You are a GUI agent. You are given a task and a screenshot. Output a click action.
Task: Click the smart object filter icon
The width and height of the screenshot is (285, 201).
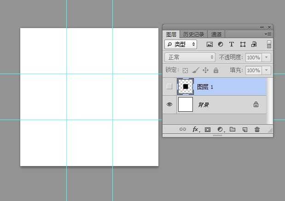254,45
